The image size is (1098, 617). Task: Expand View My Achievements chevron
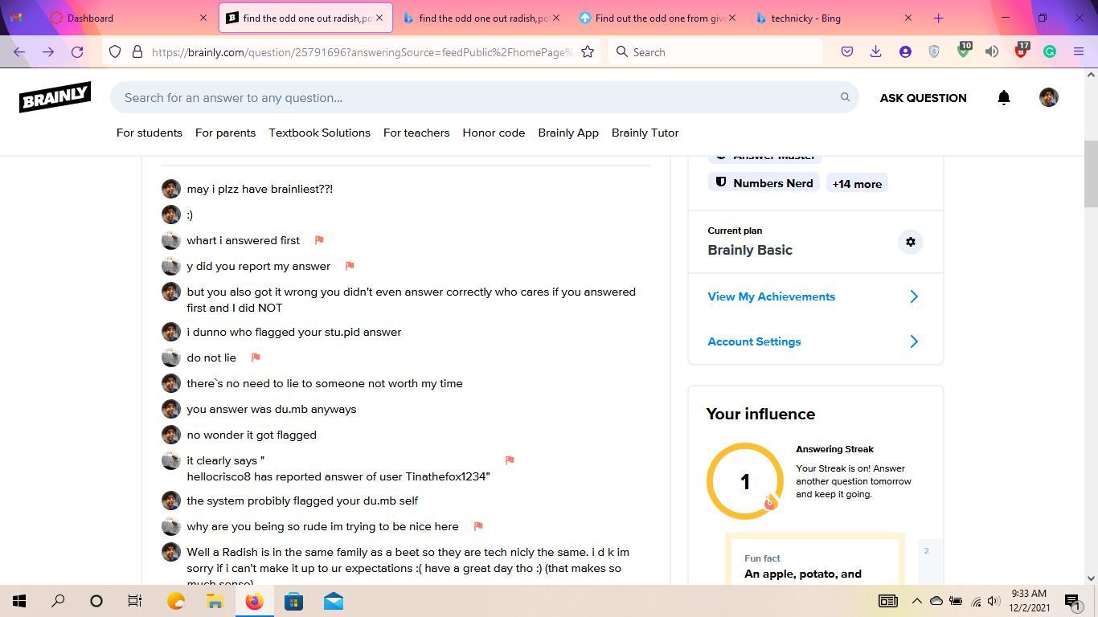pos(914,296)
